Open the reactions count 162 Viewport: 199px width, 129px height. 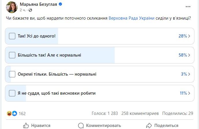click(22, 113)
